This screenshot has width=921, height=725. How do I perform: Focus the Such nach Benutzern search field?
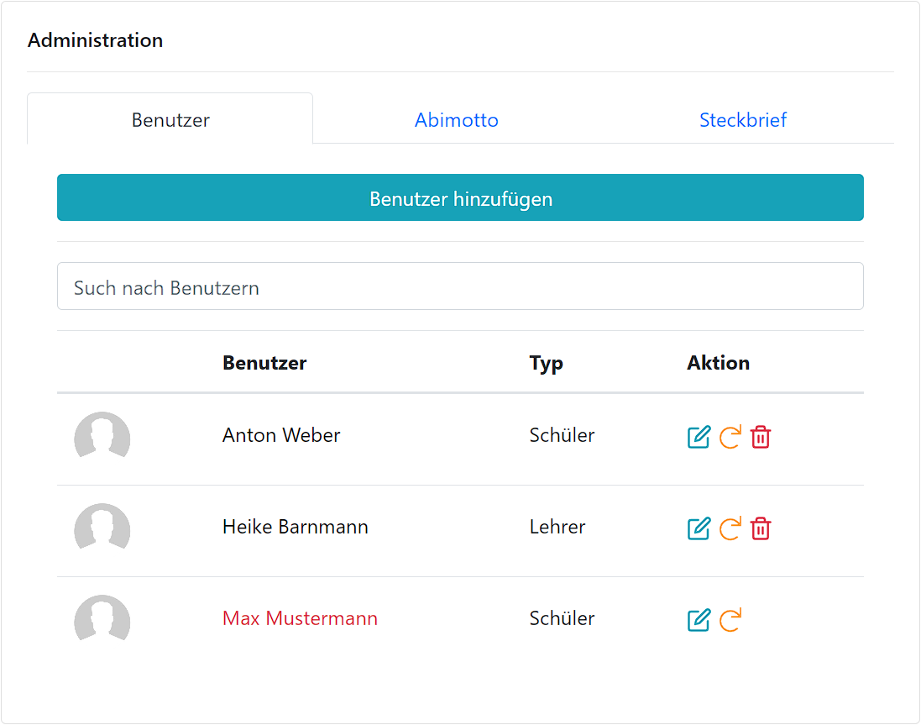click(x=460, y=286)
